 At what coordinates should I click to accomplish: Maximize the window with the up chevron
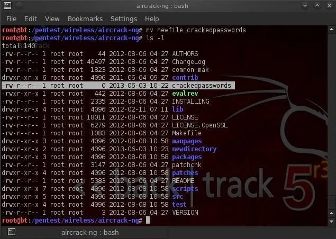[x=317, y=6]
